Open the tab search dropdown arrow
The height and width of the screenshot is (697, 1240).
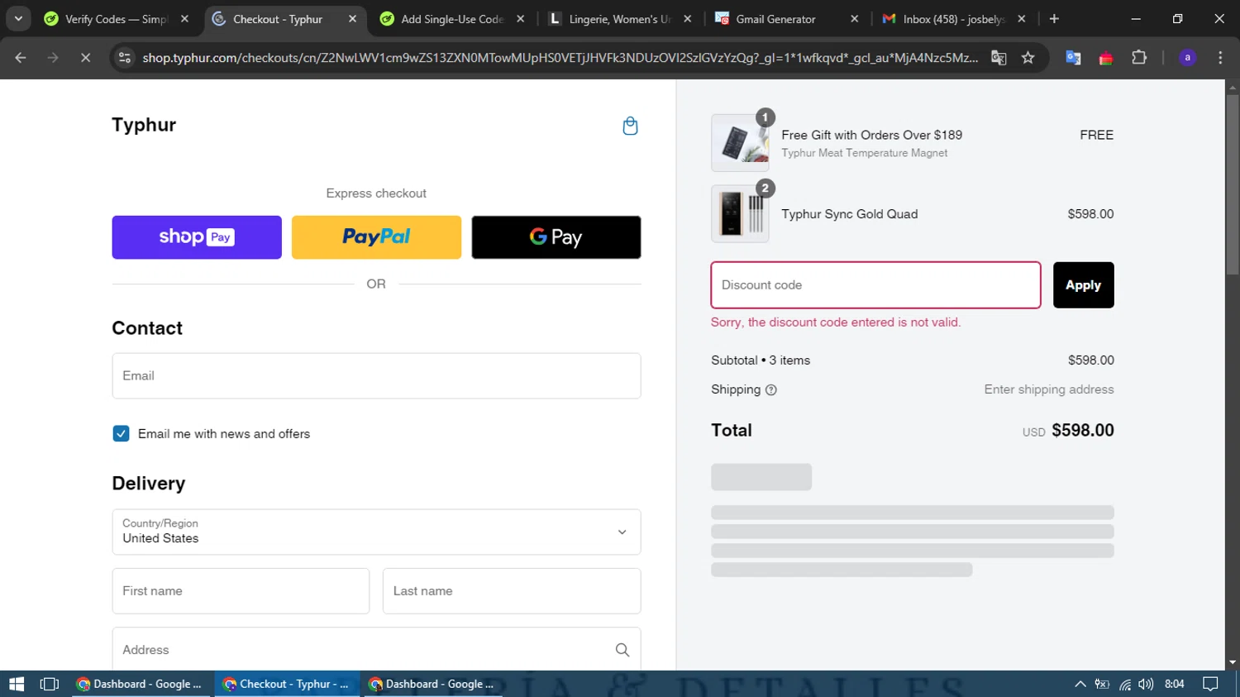coord(18,18)
